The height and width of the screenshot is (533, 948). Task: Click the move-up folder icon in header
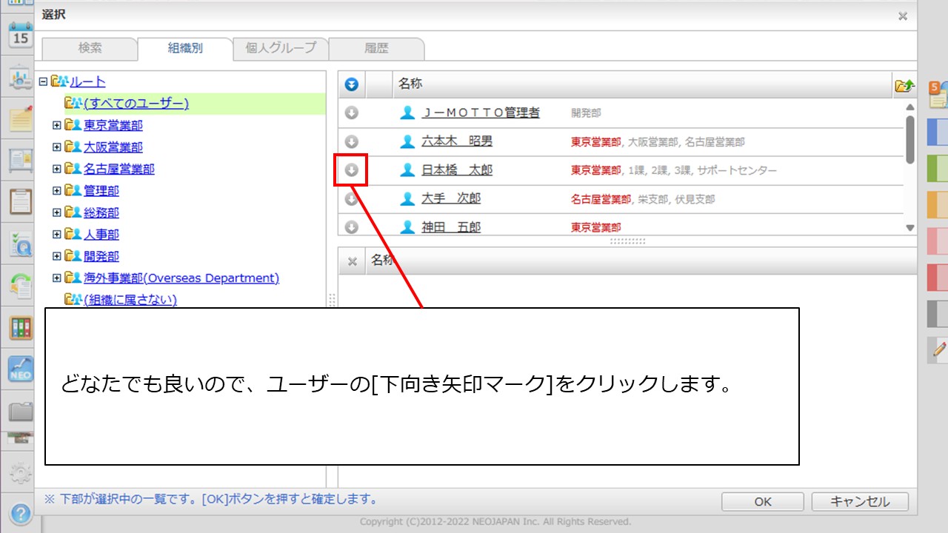904,85
